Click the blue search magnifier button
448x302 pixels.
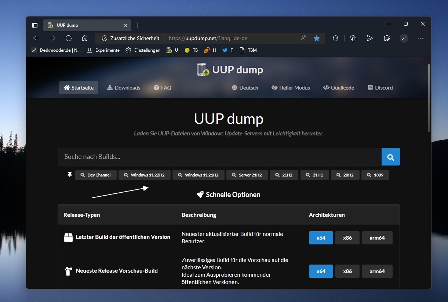click(391, 157)
